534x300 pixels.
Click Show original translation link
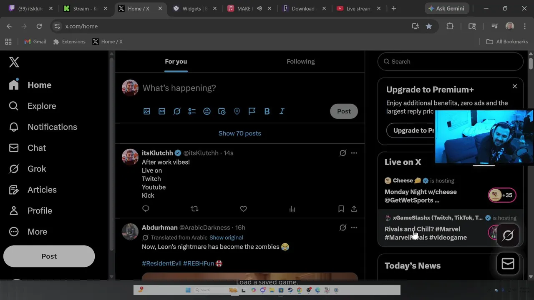[226, 237]
